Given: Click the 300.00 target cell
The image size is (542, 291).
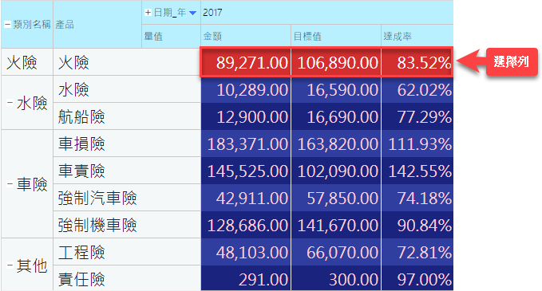Looking at the screenshot, I should tap(336, 278).
